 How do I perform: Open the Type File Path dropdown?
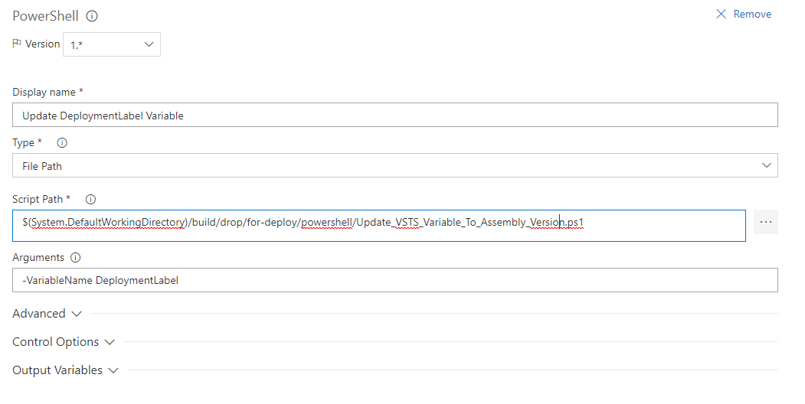click(x=394, y=165)
